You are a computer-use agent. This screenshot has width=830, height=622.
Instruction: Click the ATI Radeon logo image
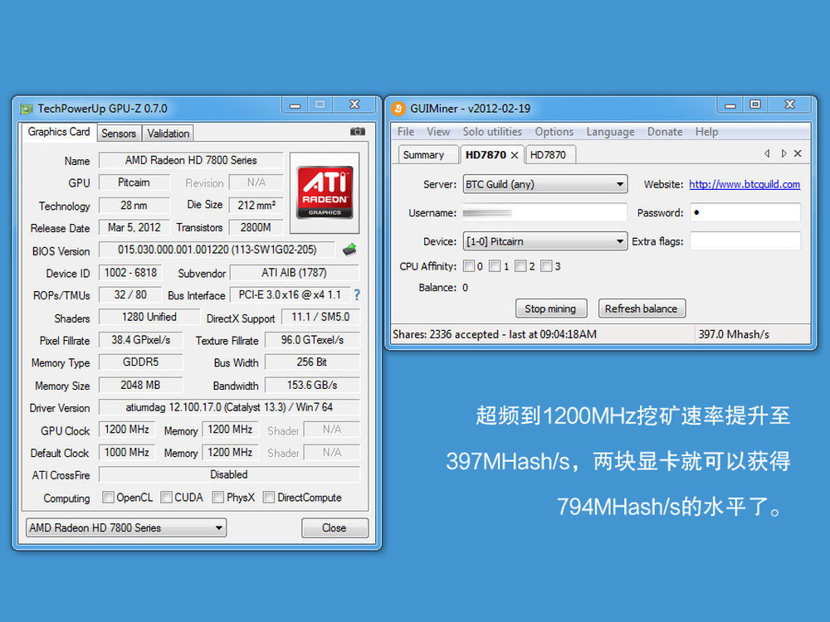tap(325, 192)
